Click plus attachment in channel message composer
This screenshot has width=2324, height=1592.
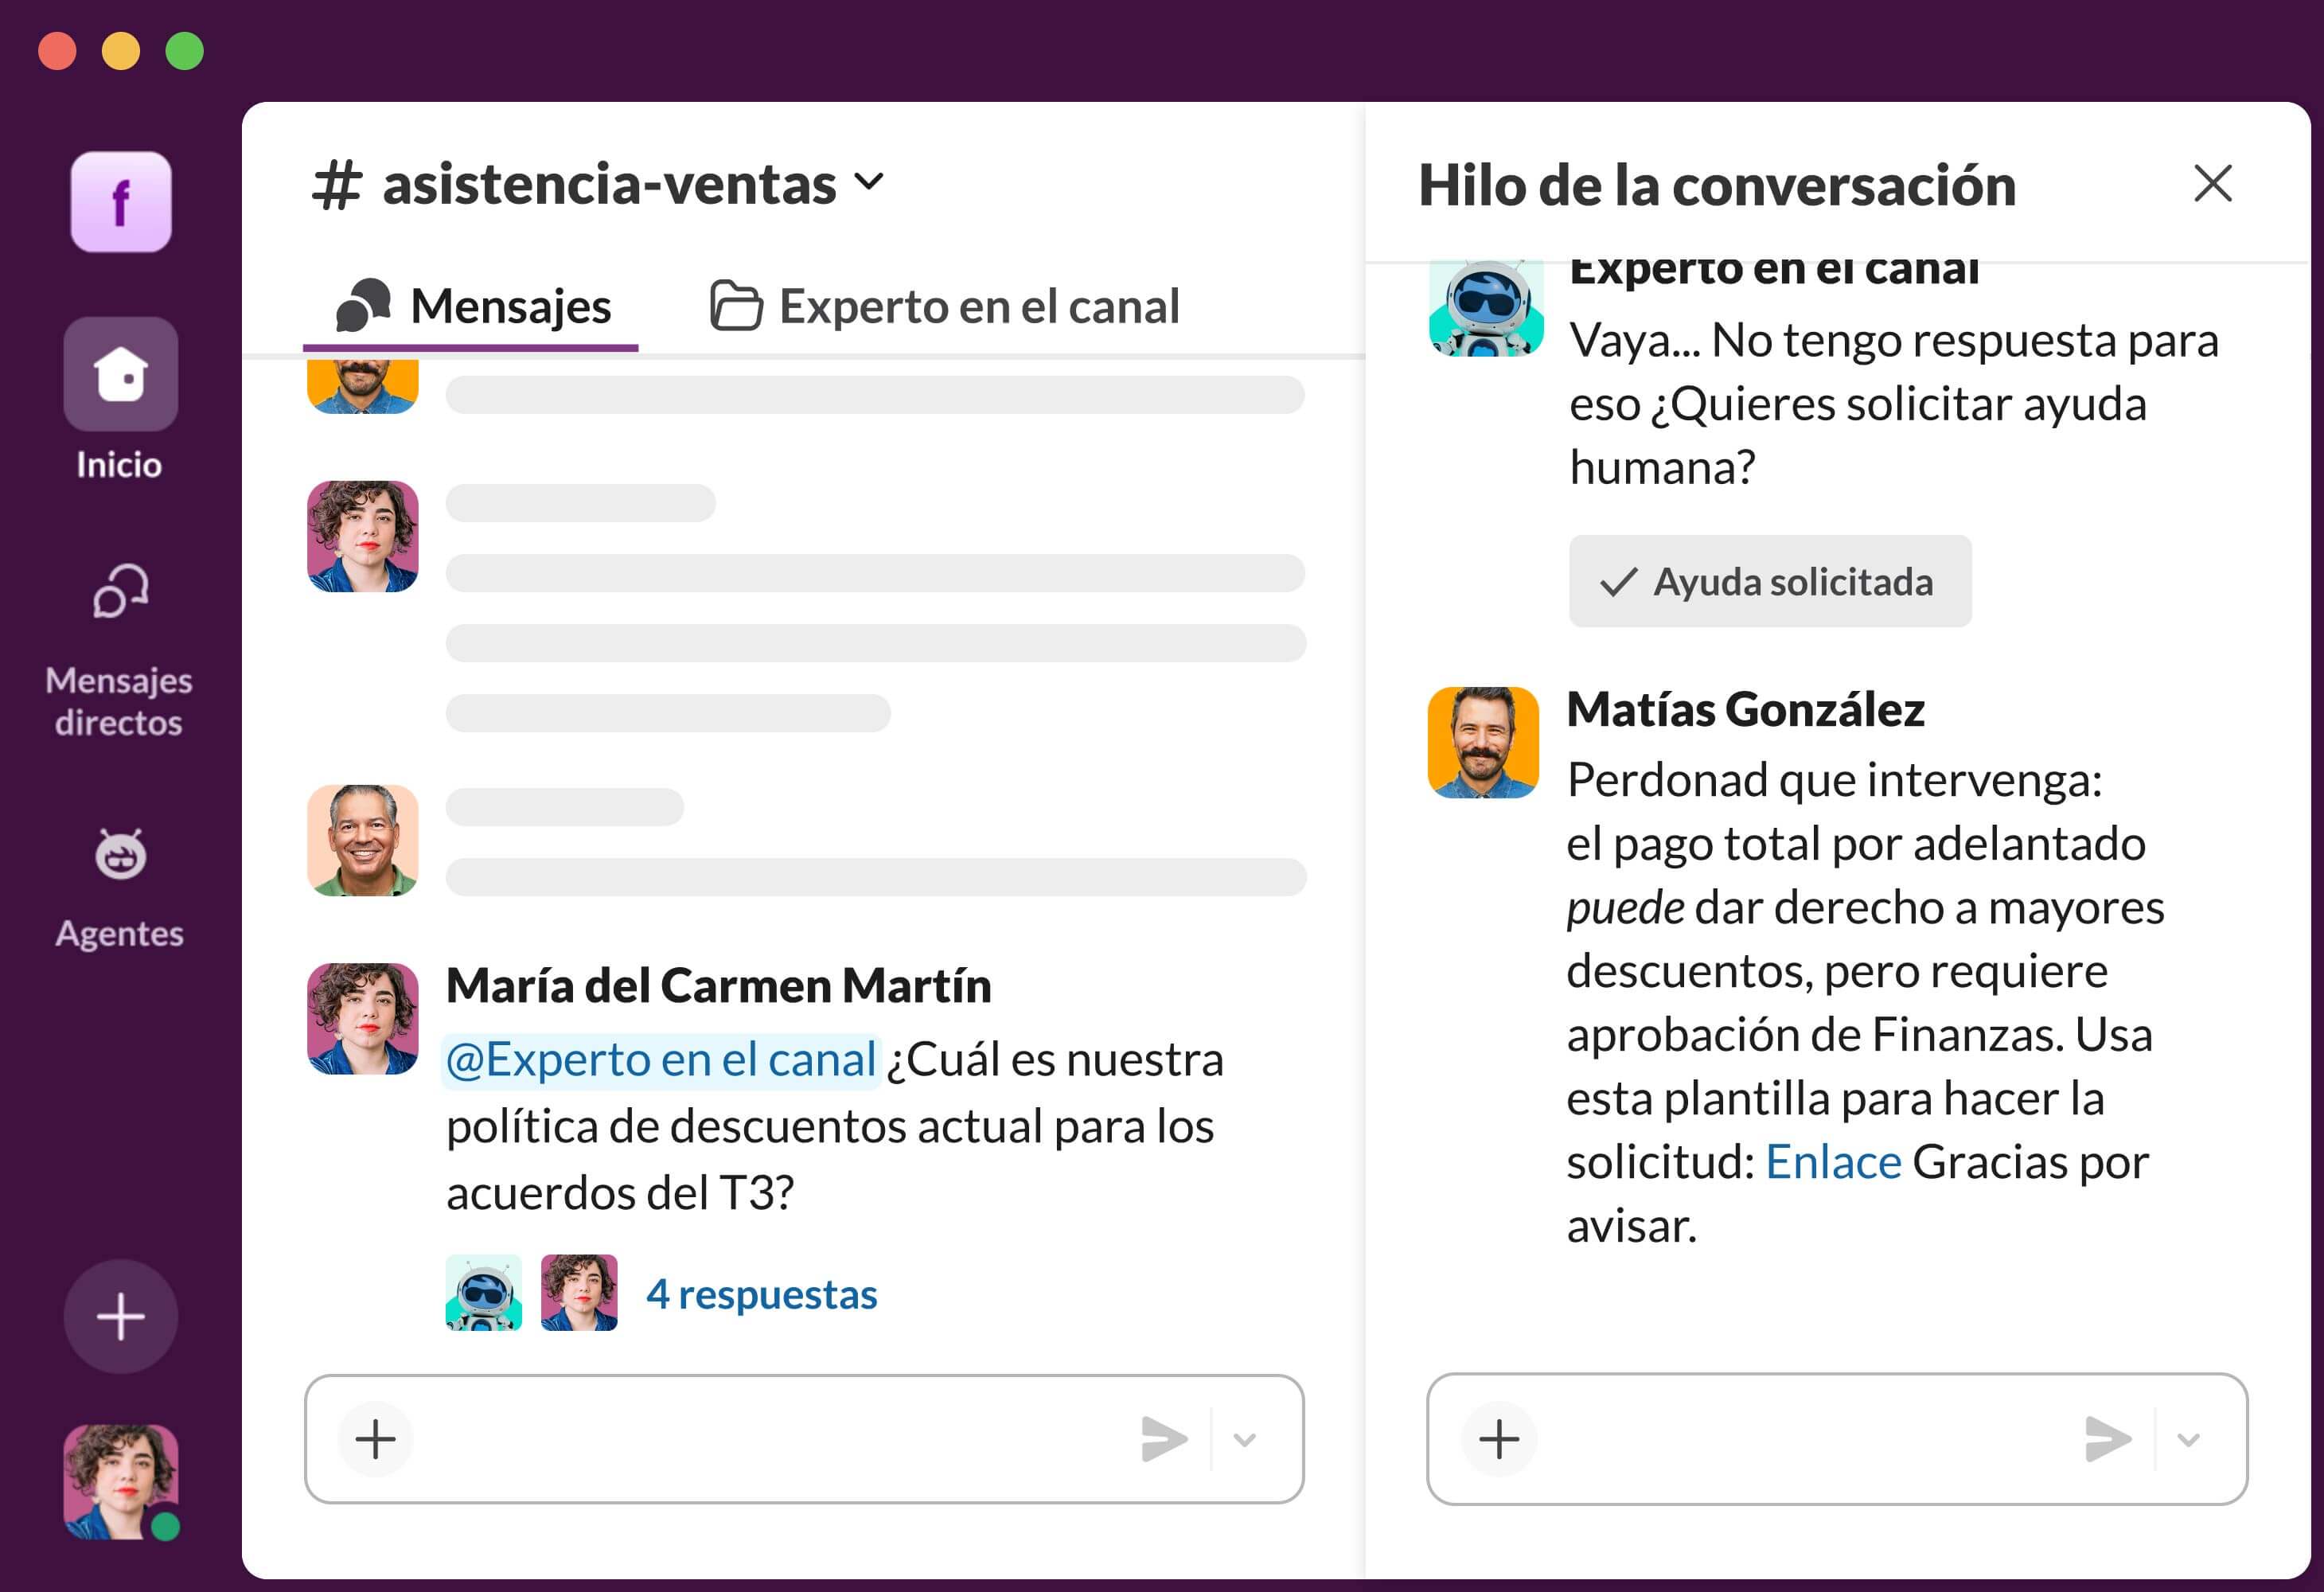pyautogui.click(x=376, y=1439)
